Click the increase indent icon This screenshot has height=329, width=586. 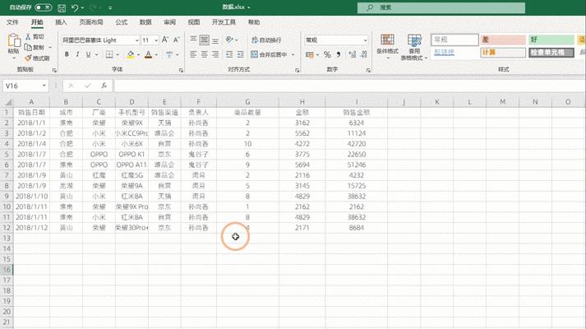240,54
